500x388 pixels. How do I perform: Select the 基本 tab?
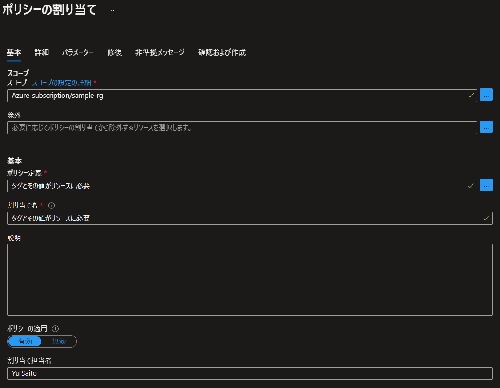[14, 52]
